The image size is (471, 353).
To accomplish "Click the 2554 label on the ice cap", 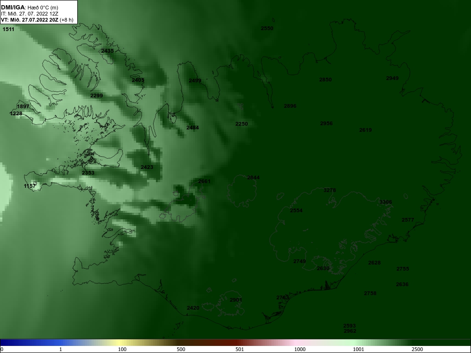I will 296,211.
